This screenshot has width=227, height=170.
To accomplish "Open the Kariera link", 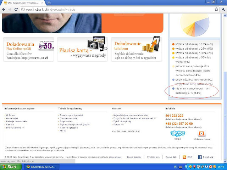I will [10, 124].
